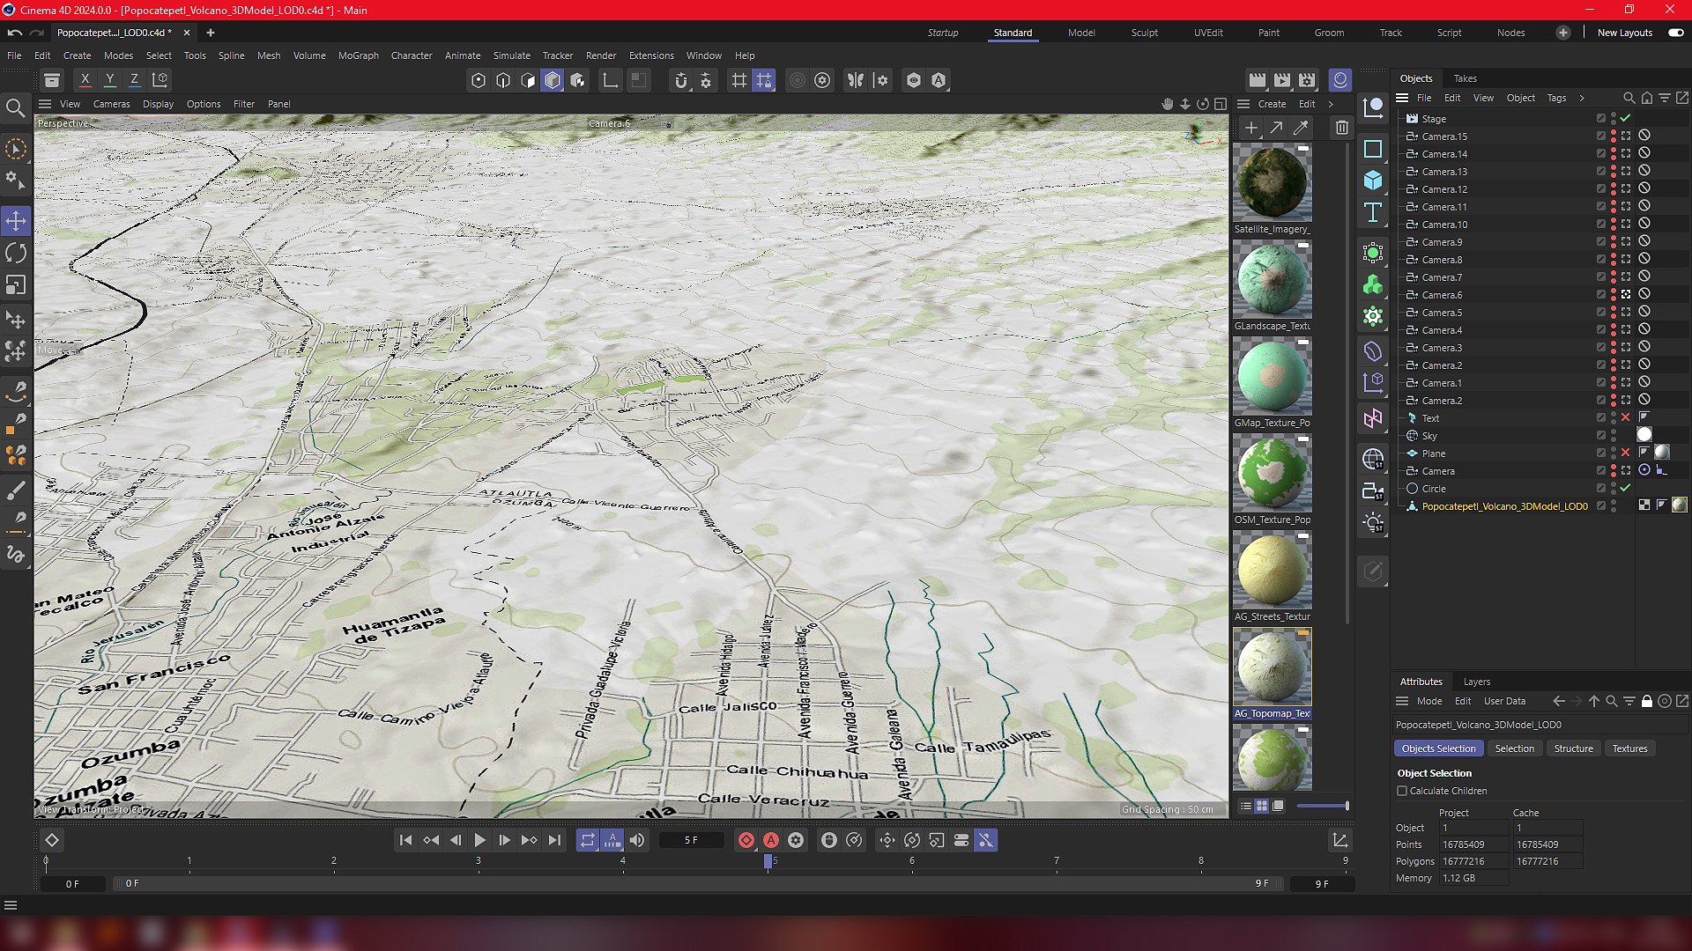This screenshot has height=951, width=1692.
Task: Click the delete material trash icon
Action: click(1341, 128)
